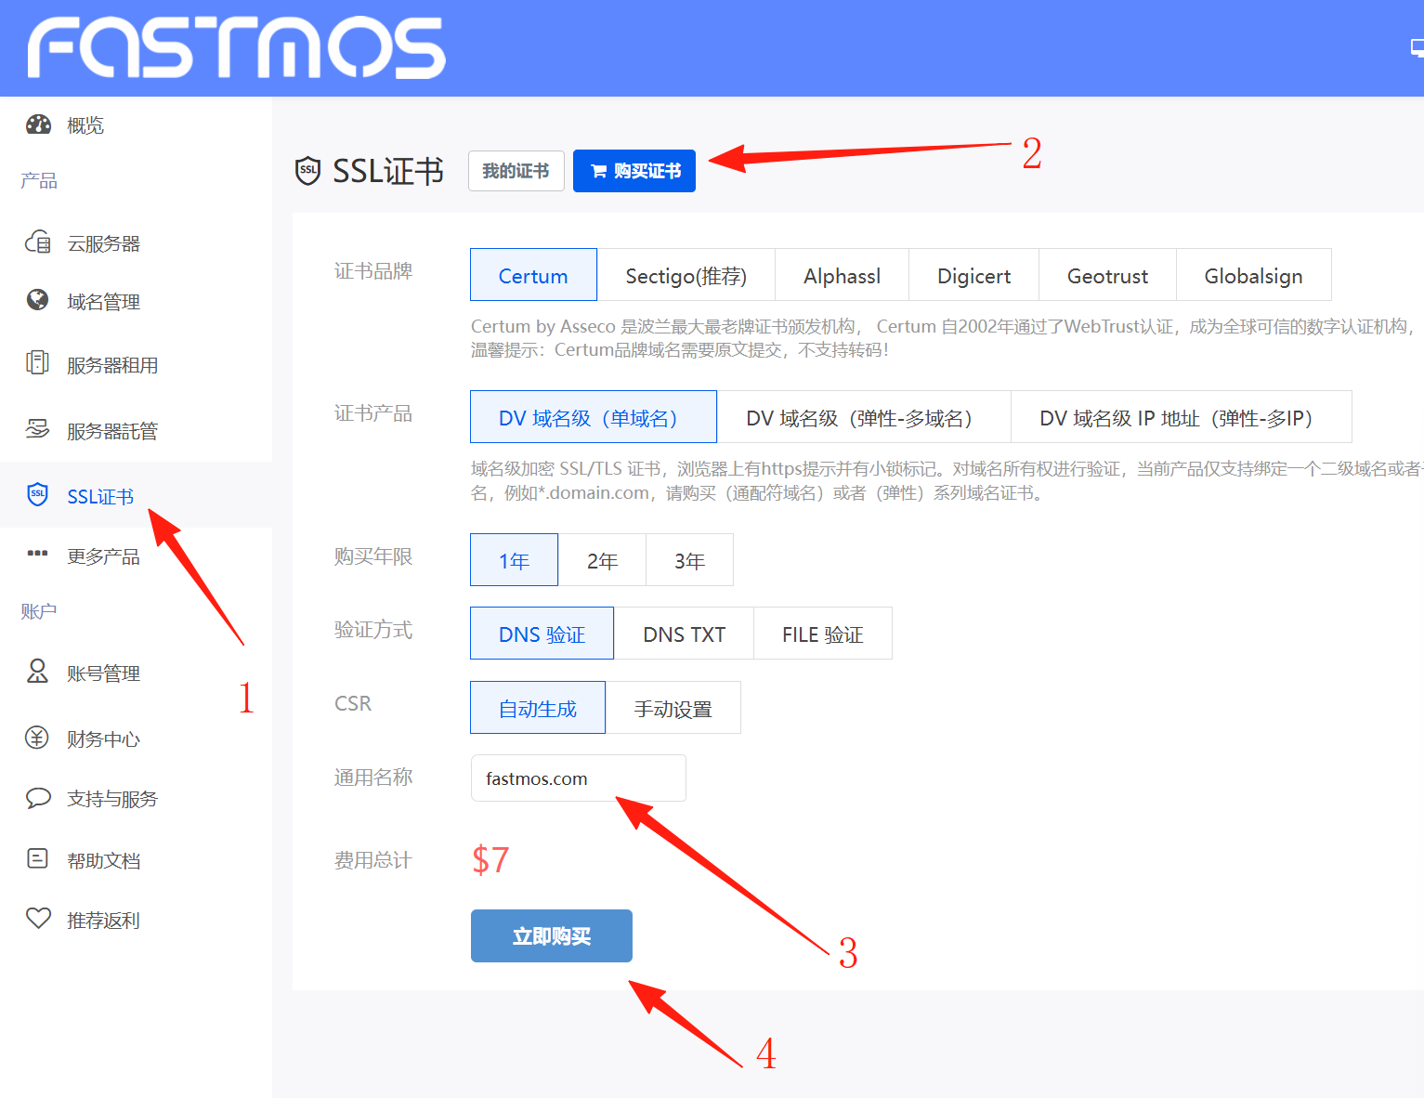Select FILE 验证 verification method
The height and width of the screenshot is (1098, 1424).
tap(822, 634)
